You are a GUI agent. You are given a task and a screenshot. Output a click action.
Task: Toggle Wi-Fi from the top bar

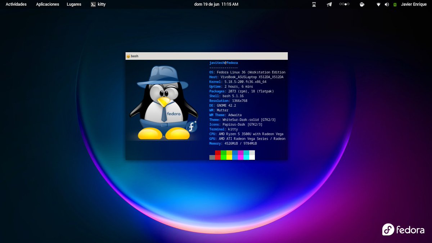[378, 4]
